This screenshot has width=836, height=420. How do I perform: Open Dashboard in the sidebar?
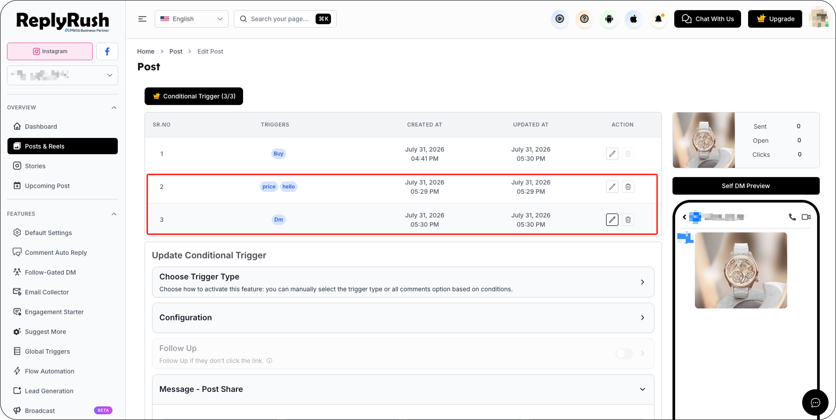coord(62,127)
